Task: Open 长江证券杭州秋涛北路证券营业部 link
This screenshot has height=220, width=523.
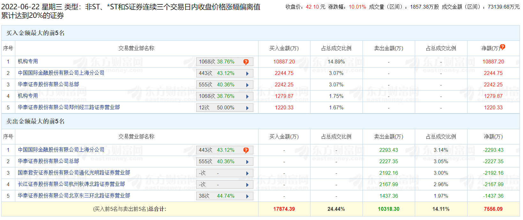Action: coord(71,184)
